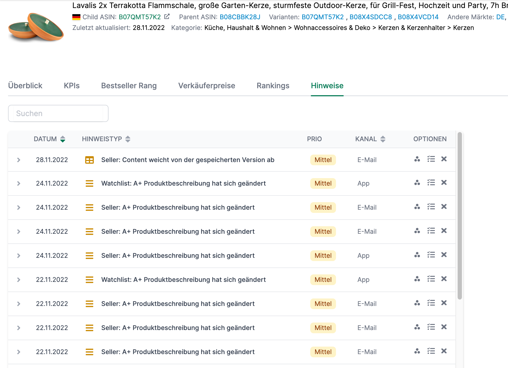Click the category path ending in Kerzen
The image size is (508, 368).
point(339,28)
